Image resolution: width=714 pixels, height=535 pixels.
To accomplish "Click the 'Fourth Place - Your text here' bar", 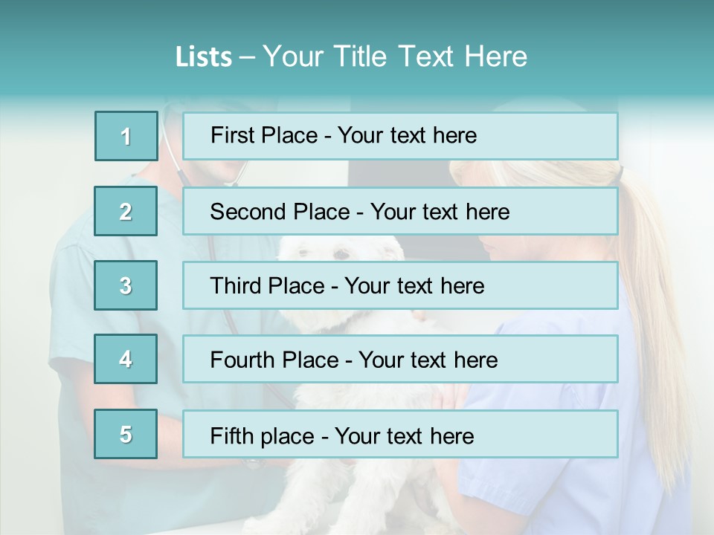I will (400, 359).
